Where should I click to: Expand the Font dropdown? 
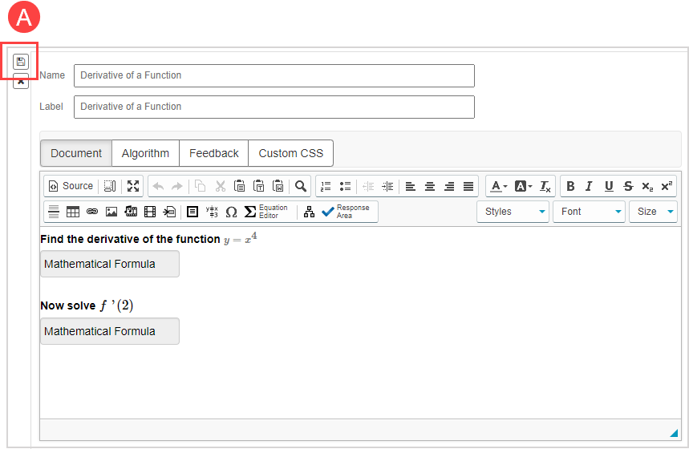point(589,212)
